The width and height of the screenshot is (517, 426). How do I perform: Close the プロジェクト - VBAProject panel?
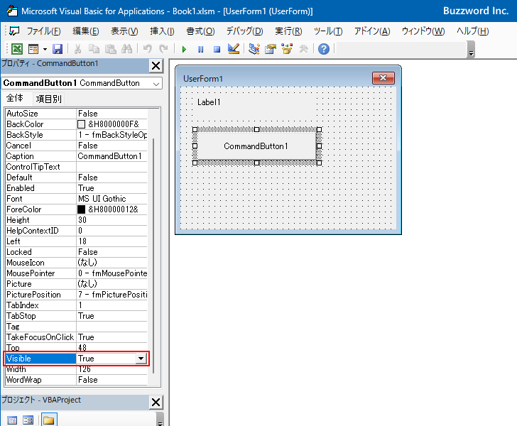156,403
